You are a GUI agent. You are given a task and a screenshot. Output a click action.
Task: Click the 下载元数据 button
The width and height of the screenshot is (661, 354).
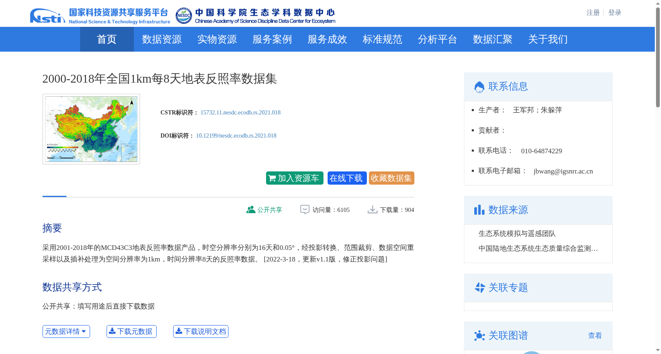pos(131,331)
